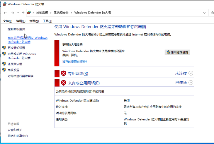
Task: Open 对网络进行疑难解答
Action: [21, 76]
